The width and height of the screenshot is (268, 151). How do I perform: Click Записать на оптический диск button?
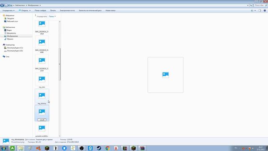pos(90,10)
